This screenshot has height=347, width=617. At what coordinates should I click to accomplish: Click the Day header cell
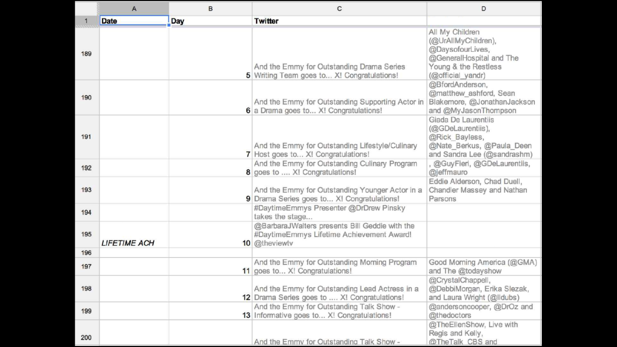pos(210,21)
